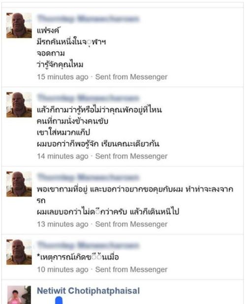Screen dimensions: 248x304
Task: Open the avatar of the 10 minutes ago comment
Action: (19, 252)
